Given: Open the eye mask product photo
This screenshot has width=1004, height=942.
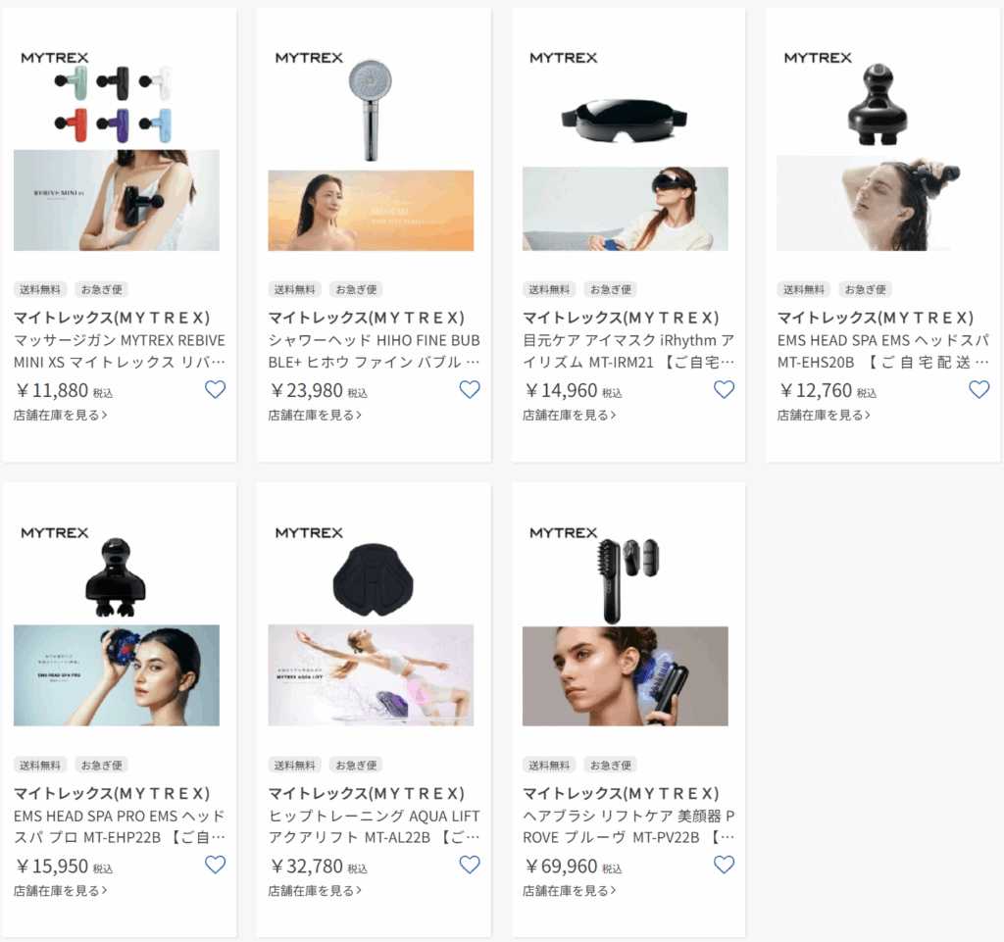Looking at the screenshot, I should point(625,148).
